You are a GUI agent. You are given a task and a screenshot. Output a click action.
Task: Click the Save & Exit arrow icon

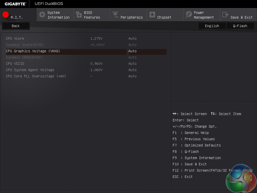point(225,15)
